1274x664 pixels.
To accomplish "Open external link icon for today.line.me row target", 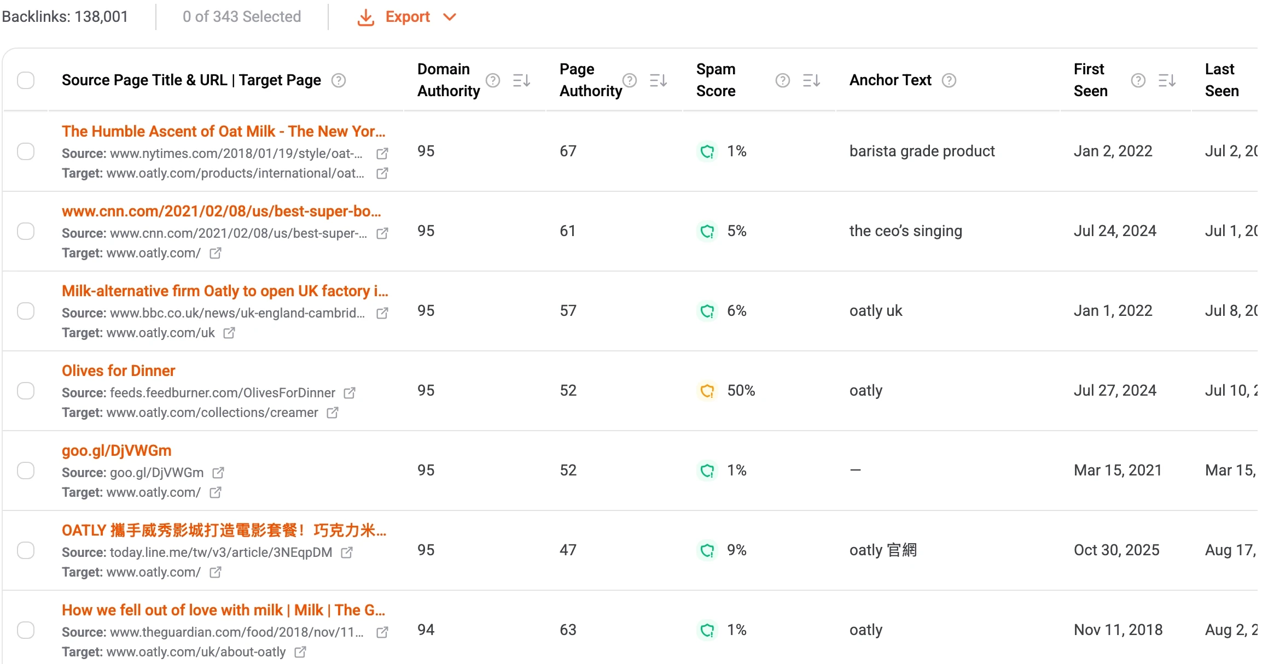I will (216, 572).
